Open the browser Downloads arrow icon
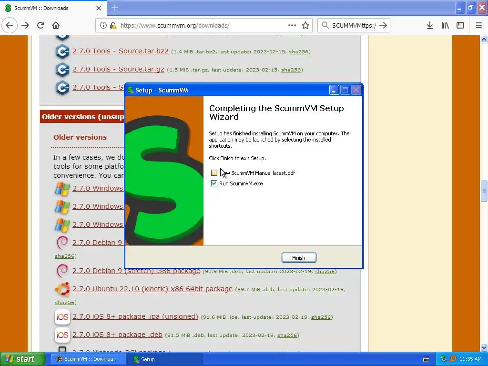The image size is (488, 366). (430, 25)
